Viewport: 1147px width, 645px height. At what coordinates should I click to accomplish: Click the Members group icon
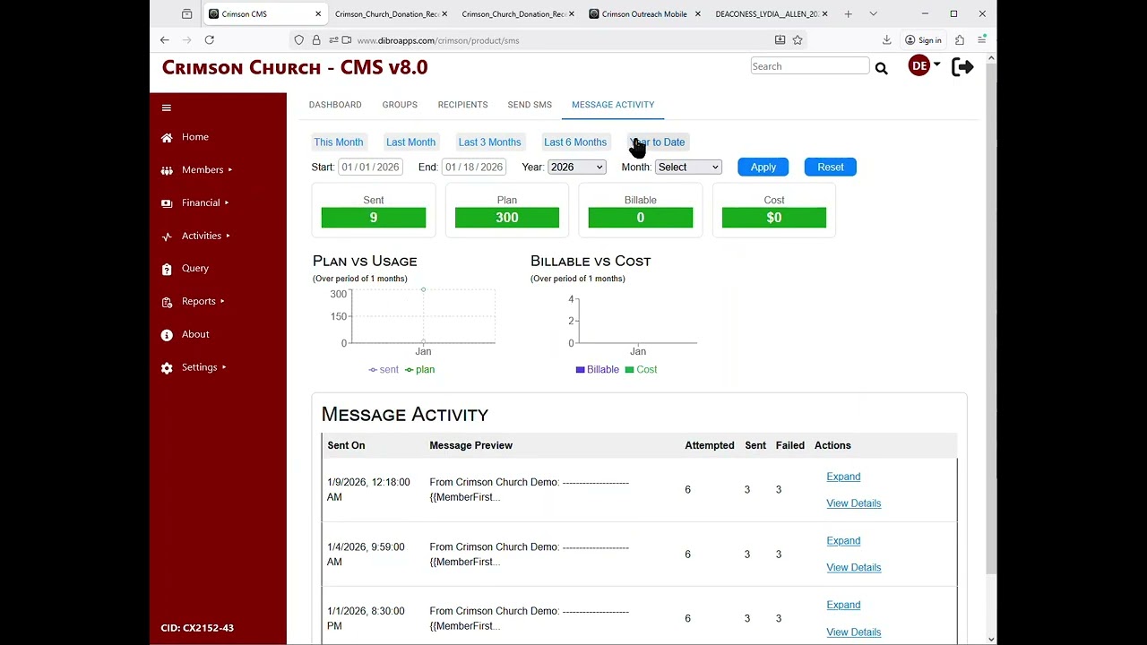pyautogui.click(x=167, y=170)
